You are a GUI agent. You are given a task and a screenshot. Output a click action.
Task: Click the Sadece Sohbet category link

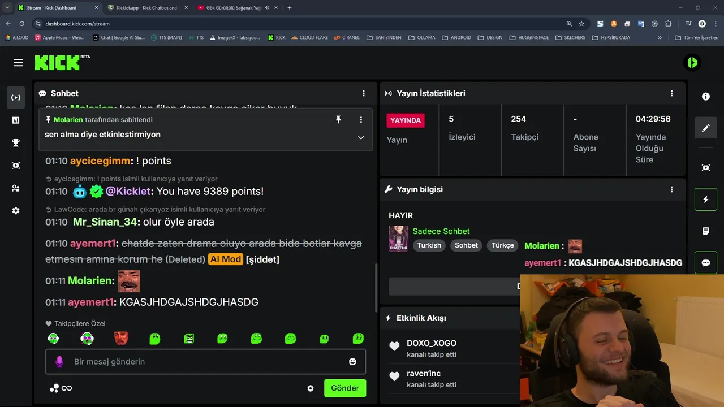point(441,231)
